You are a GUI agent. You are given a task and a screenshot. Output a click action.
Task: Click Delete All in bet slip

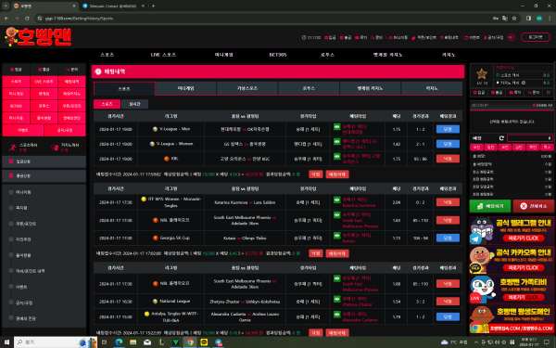(x=542, y=105)
